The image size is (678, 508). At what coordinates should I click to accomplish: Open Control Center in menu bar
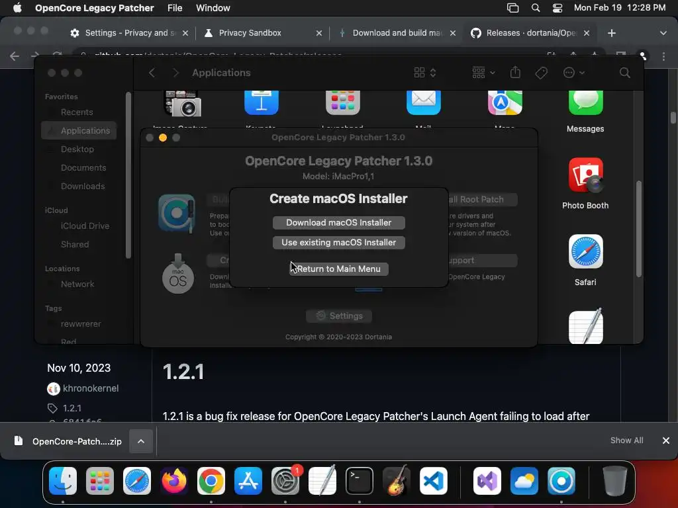point(557,8)
